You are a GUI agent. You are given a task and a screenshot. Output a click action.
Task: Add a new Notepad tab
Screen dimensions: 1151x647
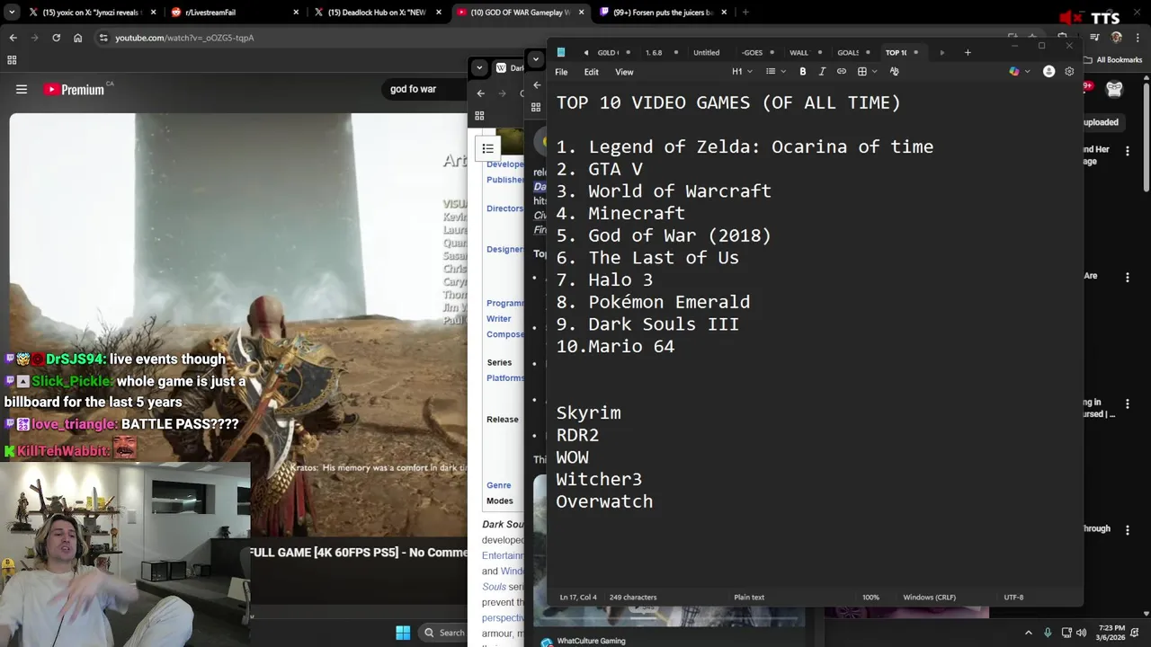pos(968,52)
